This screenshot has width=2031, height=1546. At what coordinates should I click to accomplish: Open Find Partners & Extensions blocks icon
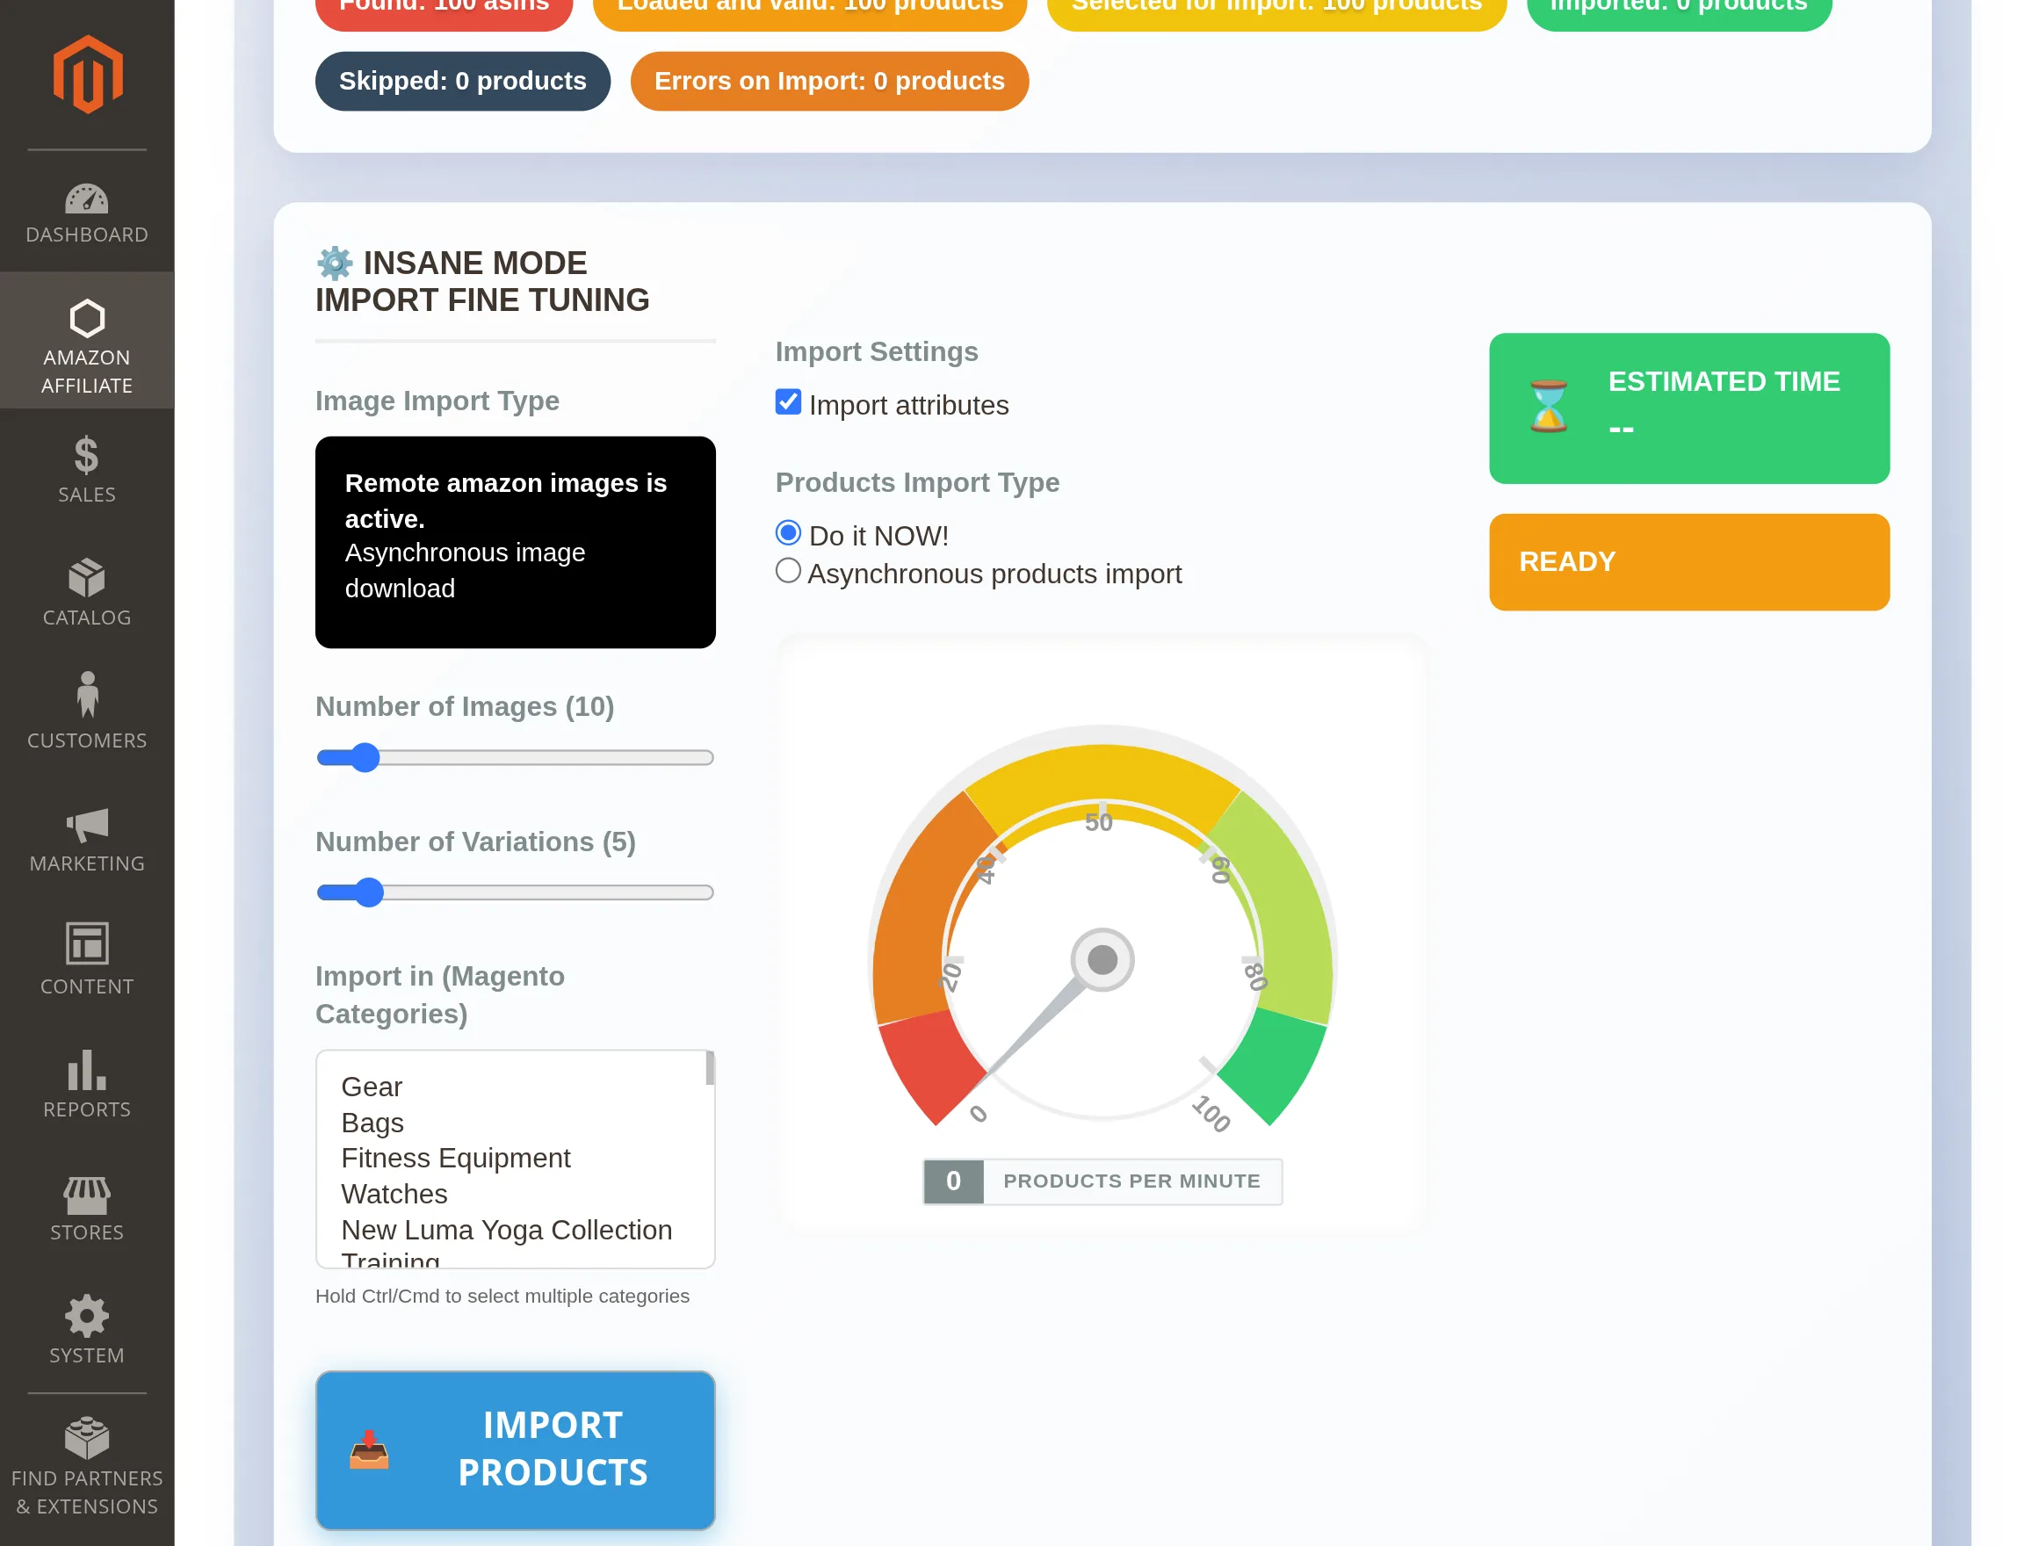(x=86, y=1438)
